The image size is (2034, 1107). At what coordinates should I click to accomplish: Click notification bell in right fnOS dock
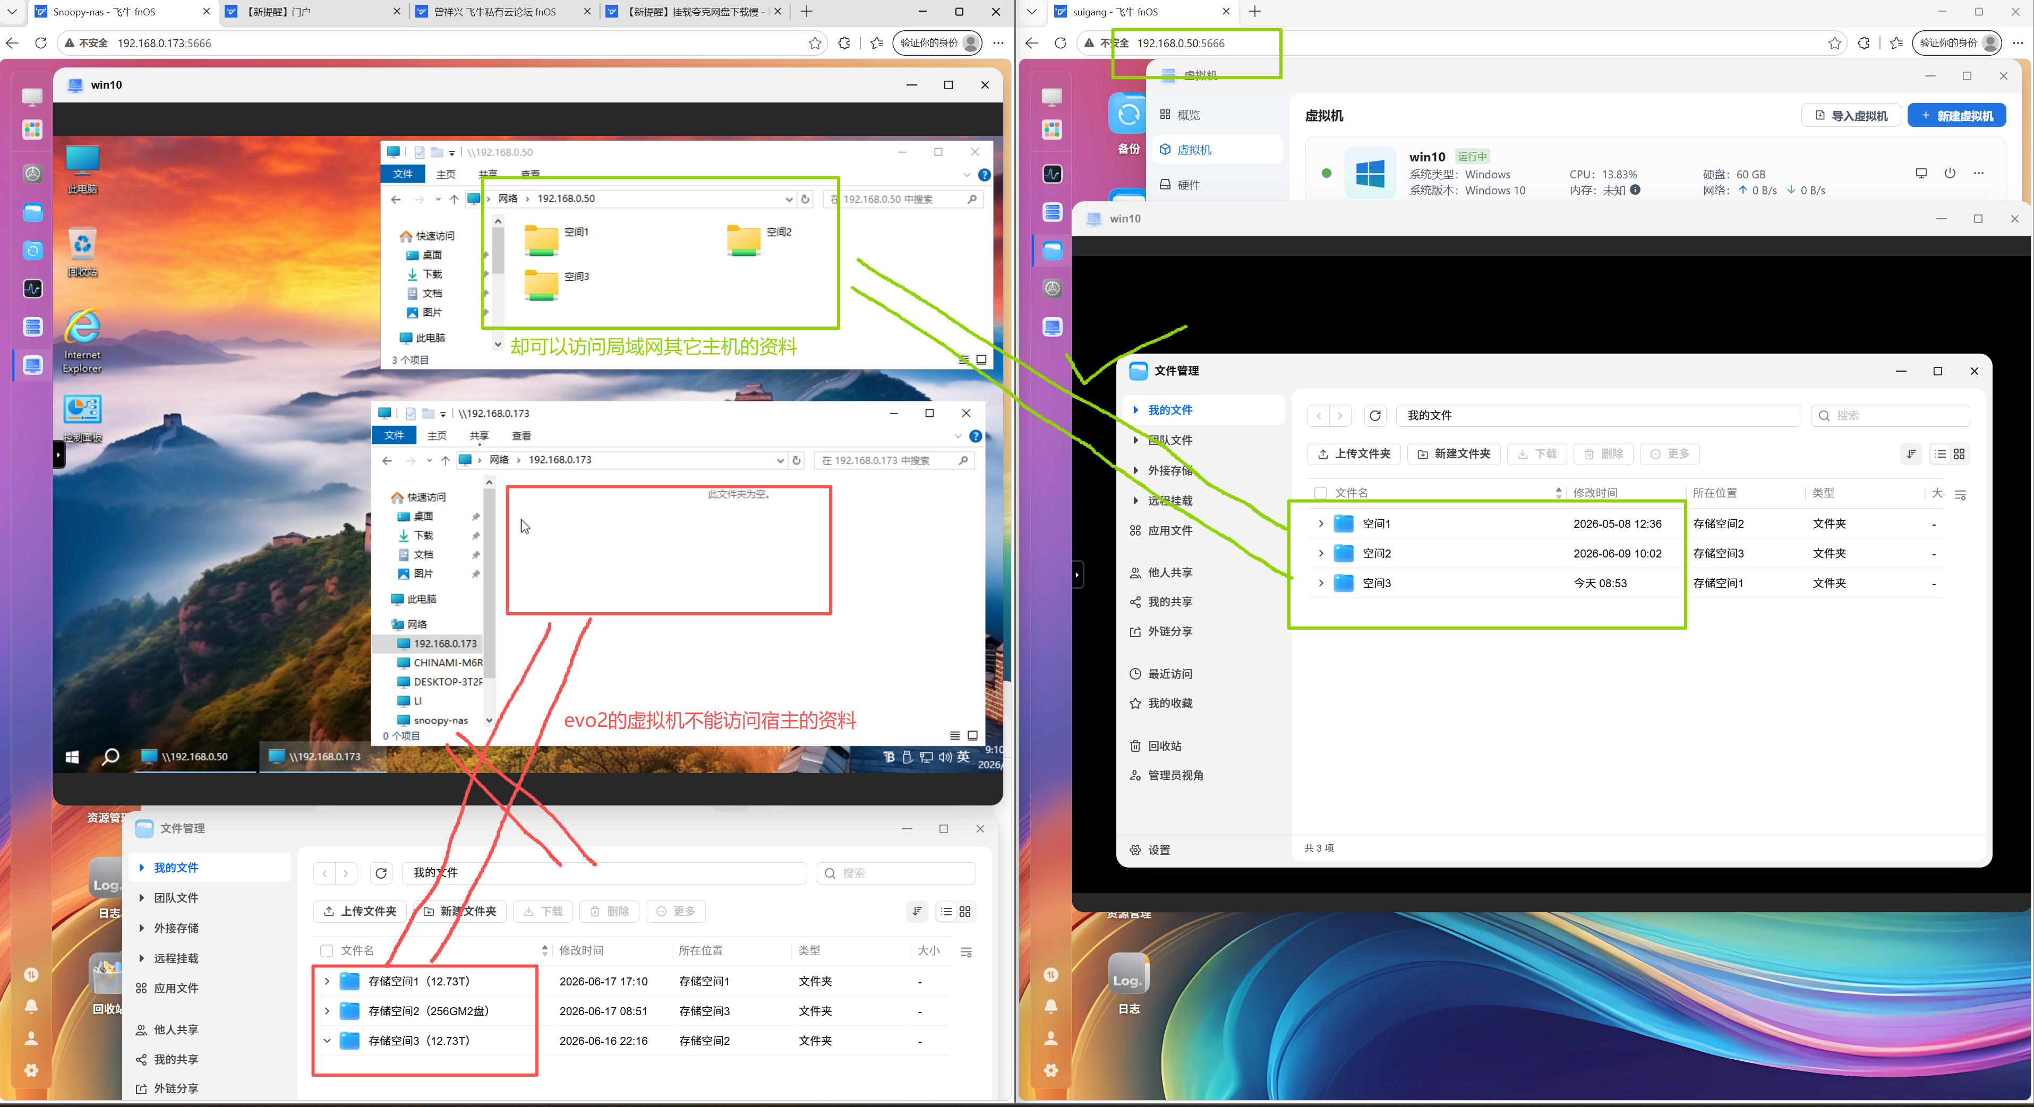(1051, 1006)
